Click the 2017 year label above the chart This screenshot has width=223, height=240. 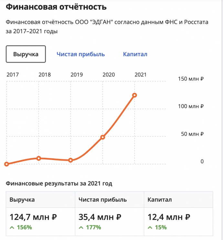pyautogui.click(x=13, y=75)
